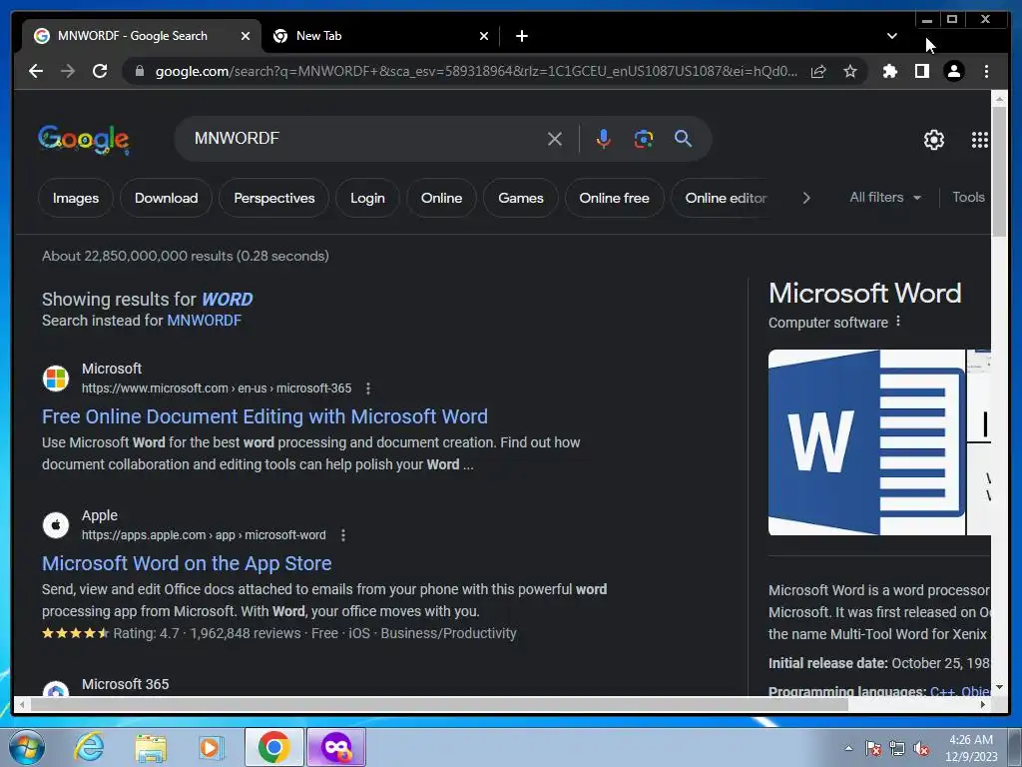This screenshot has height=767, width=1022.
Task: Click the Action Center flag tray icon
Action: pyautogui.click(x=872, y=749)
